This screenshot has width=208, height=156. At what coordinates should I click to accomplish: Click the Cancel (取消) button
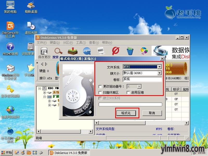point(152,113)
